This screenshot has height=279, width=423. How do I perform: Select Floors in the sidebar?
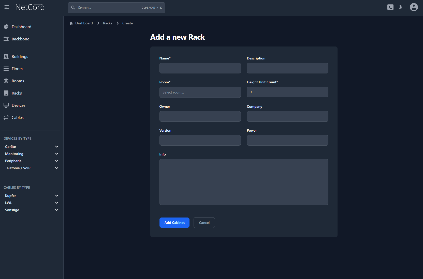click(17, 69)
